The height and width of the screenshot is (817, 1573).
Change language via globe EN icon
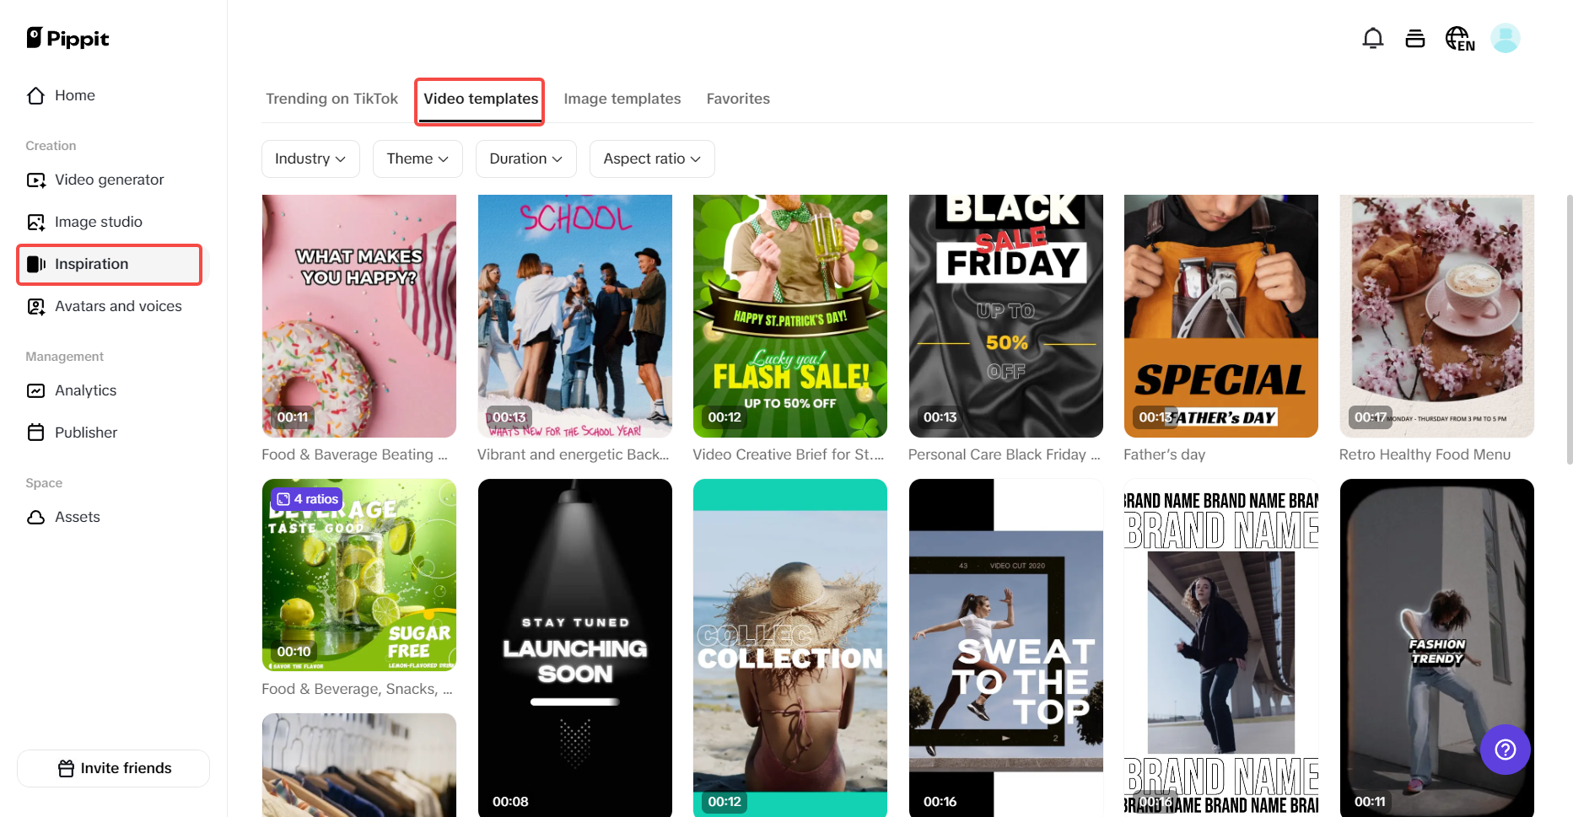[1460, 39]
